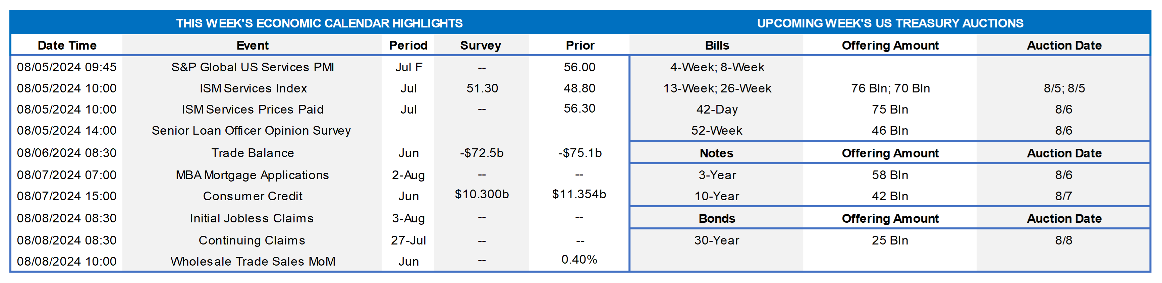The width and height of the screenshot is (1162, 283).
Task: Click the Survey column header
Action: pyautogui.click(x=481, y=46)
